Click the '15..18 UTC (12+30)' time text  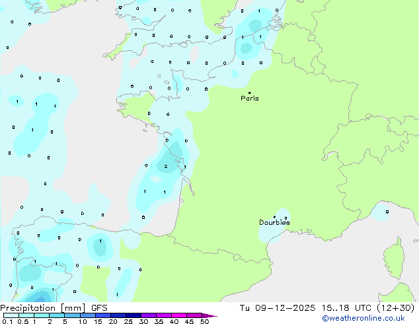click(368, 308)
